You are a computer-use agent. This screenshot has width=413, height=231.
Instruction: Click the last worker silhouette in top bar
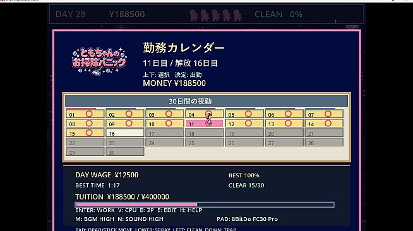pyautogui.click(x=237, y=15)
